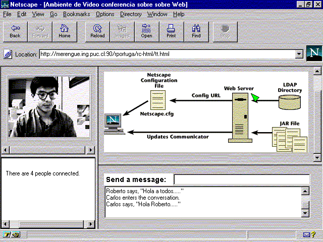Open the File menu

tap(7, 14)
